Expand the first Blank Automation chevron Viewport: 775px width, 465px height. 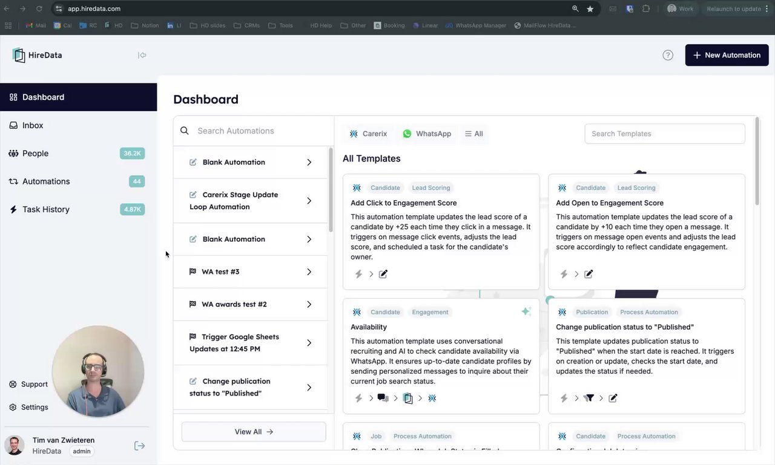point(309,162)
